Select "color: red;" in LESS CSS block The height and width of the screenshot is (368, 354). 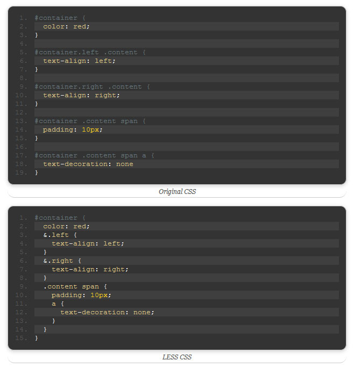pyautogui.click(x=66, y=227)
